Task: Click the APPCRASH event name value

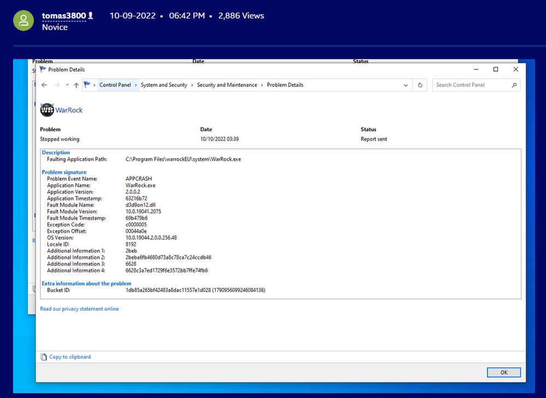Action: click(x=139, y=179)
